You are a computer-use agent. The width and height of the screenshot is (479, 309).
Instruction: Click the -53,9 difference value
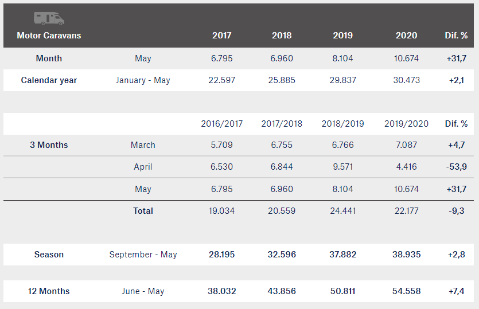pyautogui.click(x=456, y=167)
